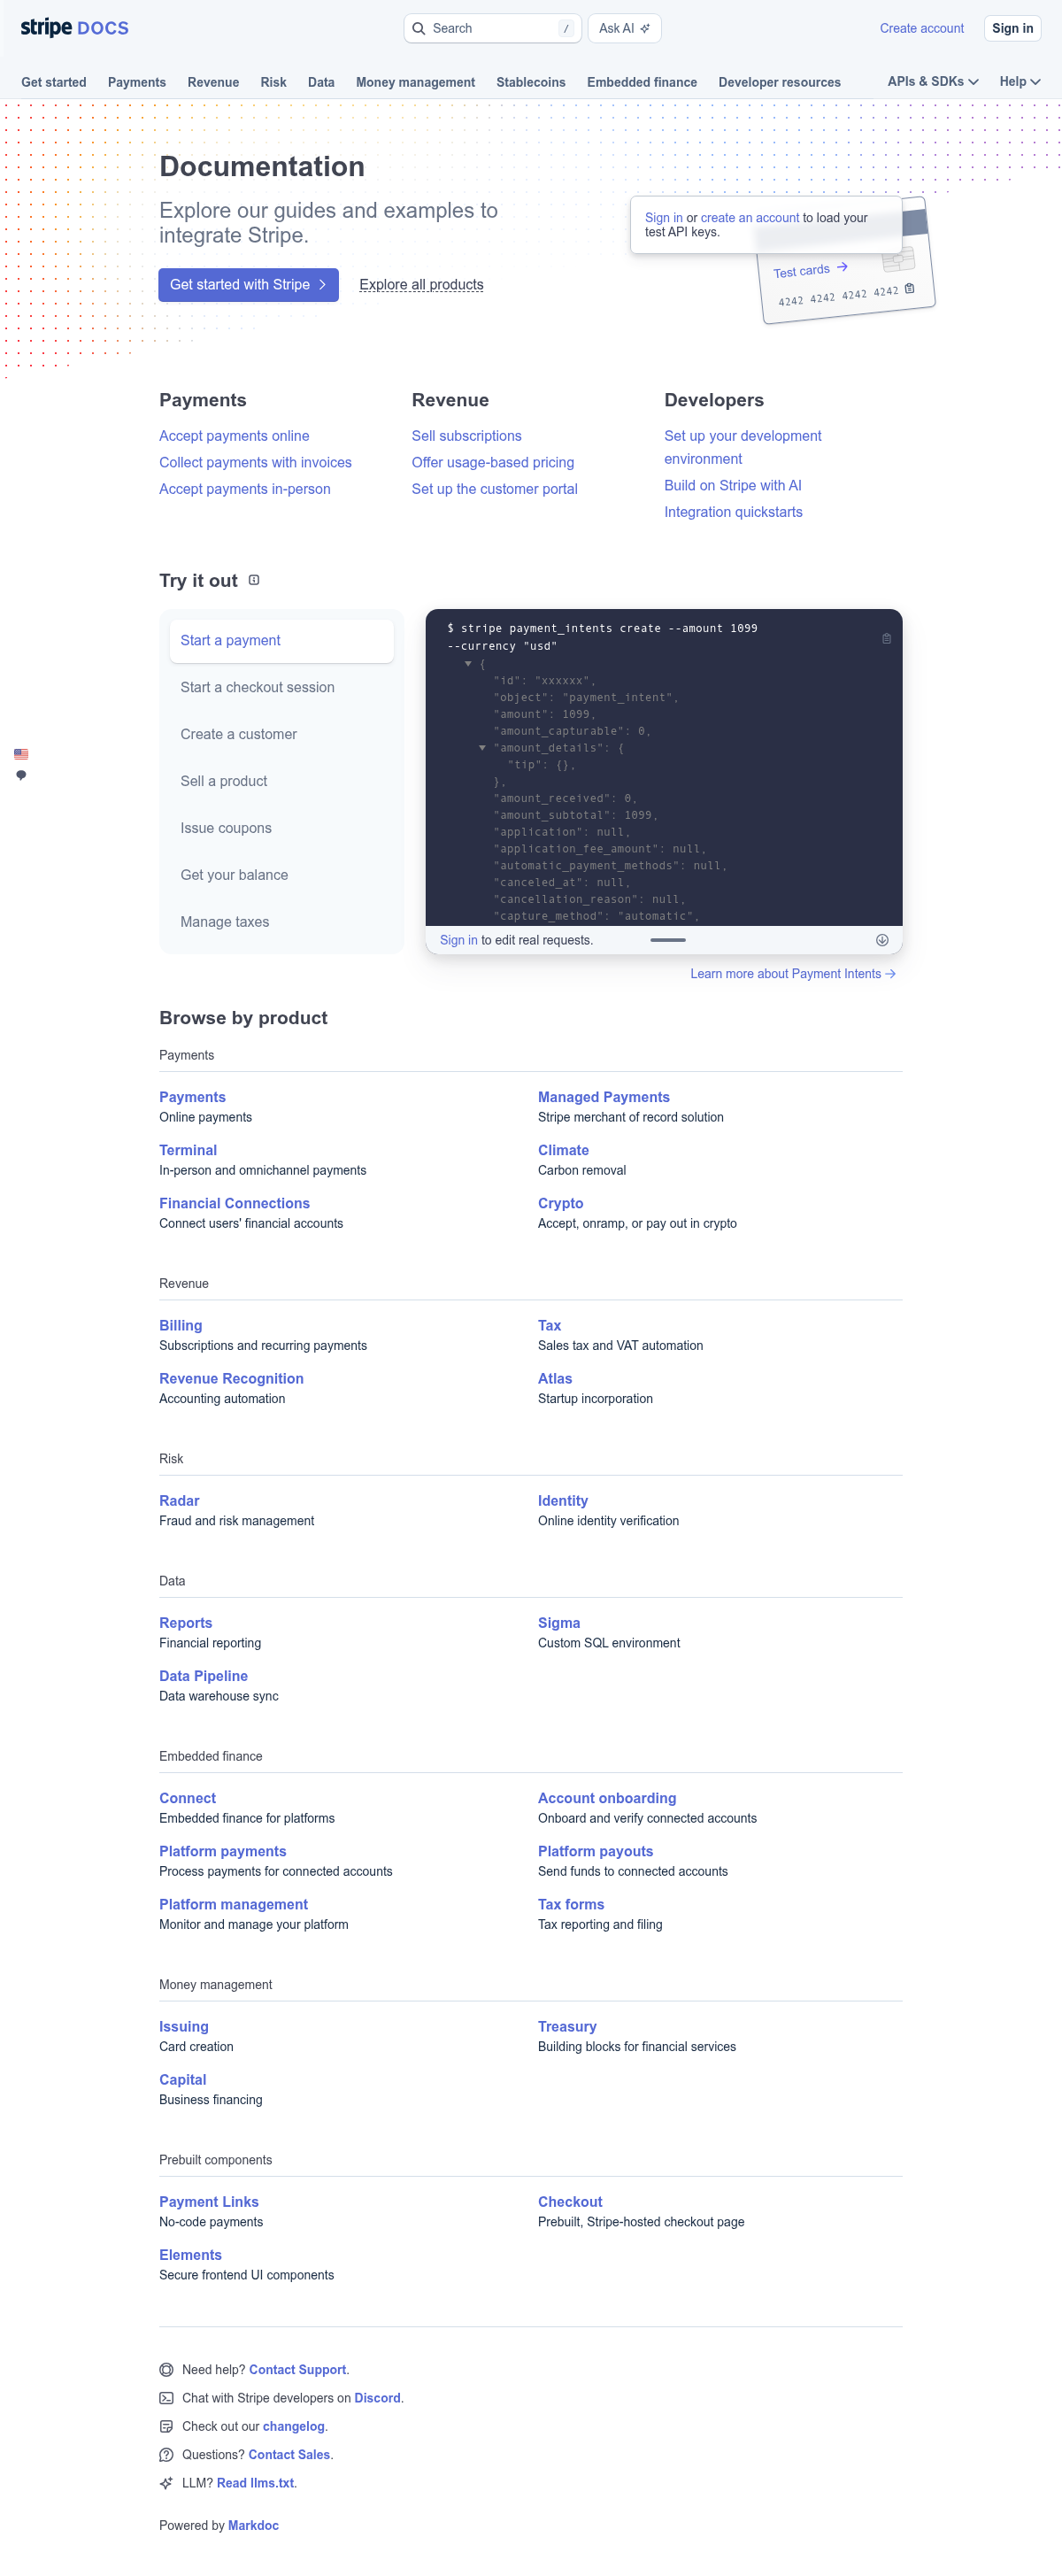This screenshot has height=2576, width=1062.
Task: Open Accept payments online link
Action: click(234, 436)
